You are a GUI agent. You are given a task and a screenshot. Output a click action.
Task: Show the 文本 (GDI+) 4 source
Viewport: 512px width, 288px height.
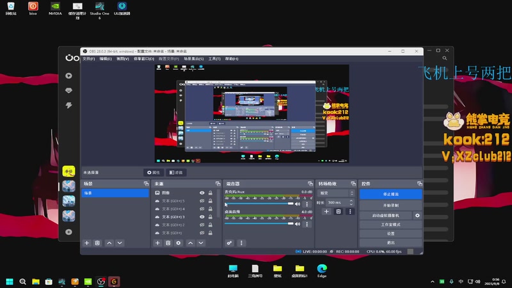tap(202, 209)
